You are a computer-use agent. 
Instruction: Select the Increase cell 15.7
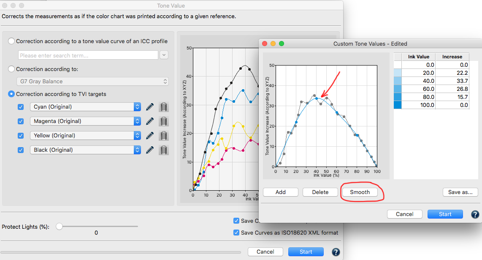click(x=452, y=97)
